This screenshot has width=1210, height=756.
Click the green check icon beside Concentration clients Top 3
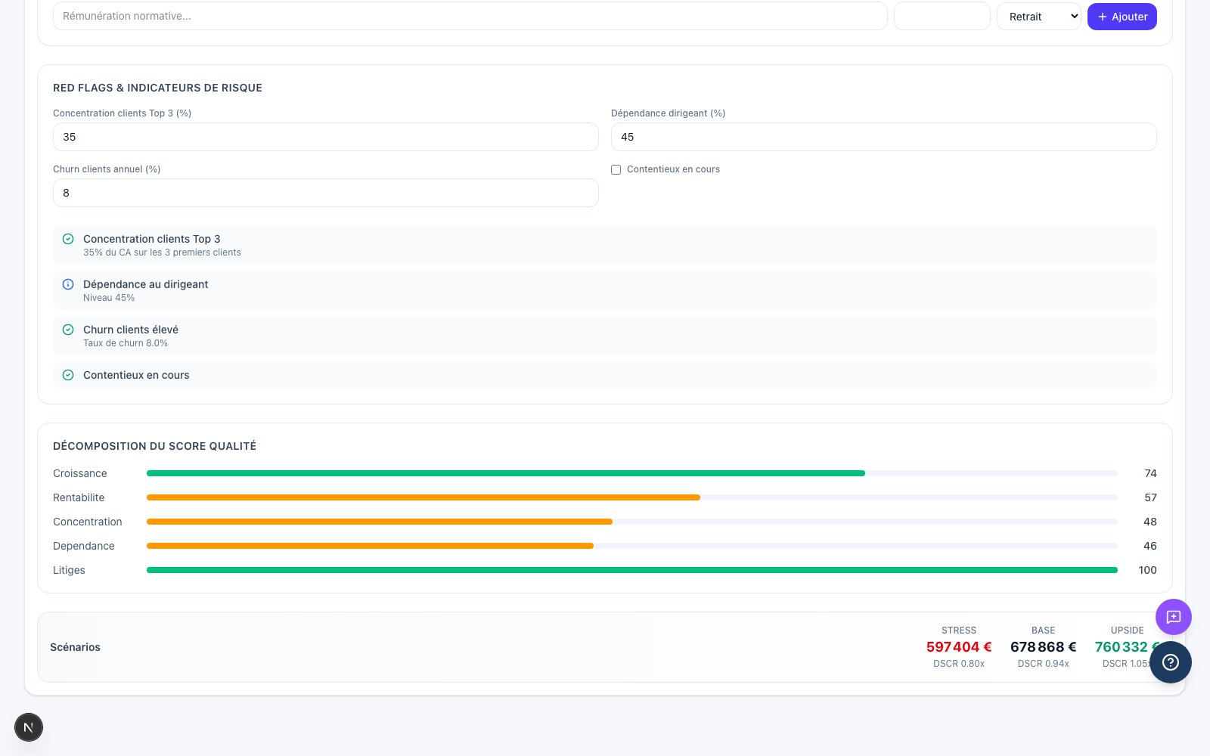(x=68, y=239)
